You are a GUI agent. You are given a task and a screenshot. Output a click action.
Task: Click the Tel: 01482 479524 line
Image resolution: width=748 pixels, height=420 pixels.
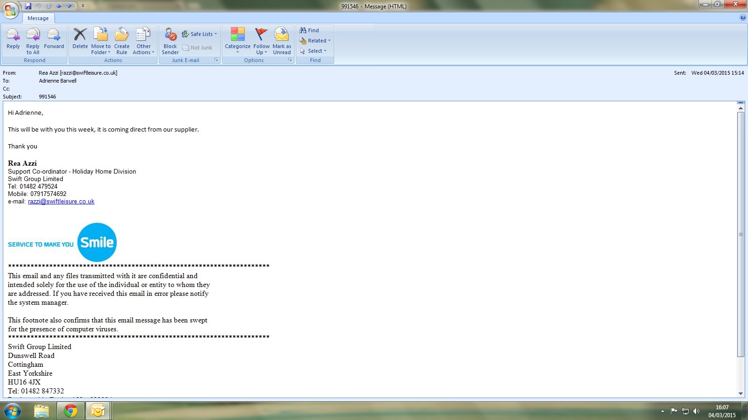tap(33, 186)
